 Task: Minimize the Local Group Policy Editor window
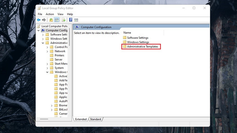(x=184, y=8)
